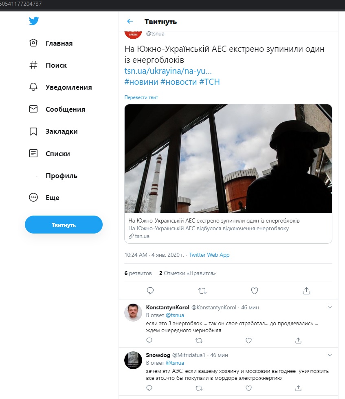Reply to Snowdog's comment
Viewport: 345px width, 399px height.
149,388
